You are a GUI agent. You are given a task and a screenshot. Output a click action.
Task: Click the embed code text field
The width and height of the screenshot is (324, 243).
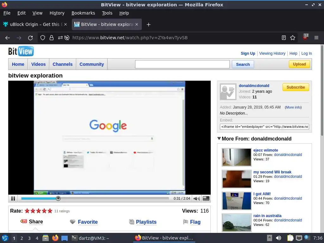(x=264, y=127)
